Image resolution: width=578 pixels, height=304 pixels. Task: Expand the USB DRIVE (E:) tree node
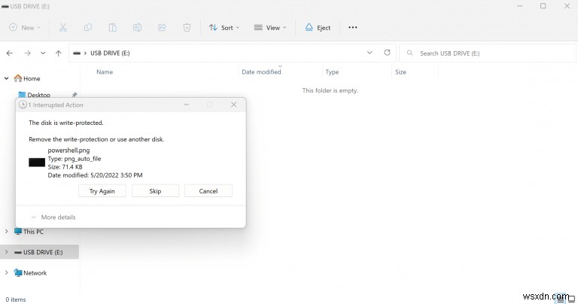pos(6,252)
